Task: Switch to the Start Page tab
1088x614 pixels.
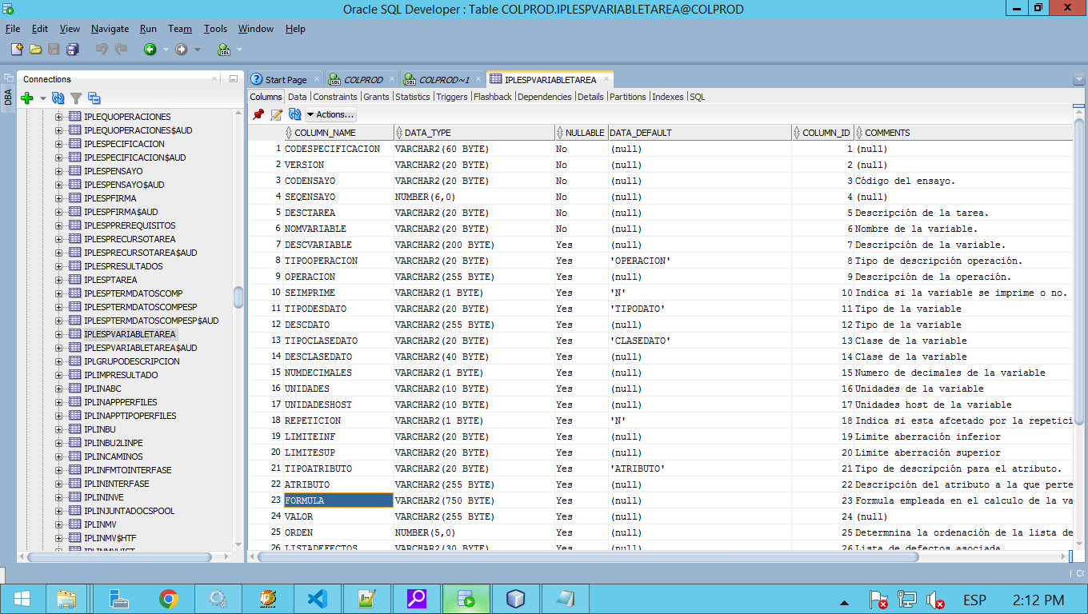Action: [x=285, y=79]
